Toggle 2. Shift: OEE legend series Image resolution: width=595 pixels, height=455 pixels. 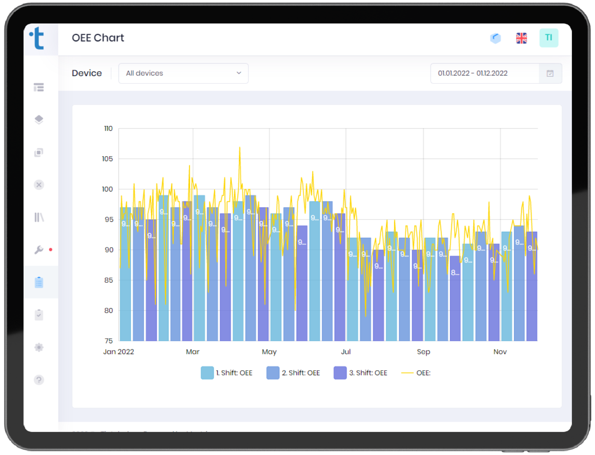293,373
